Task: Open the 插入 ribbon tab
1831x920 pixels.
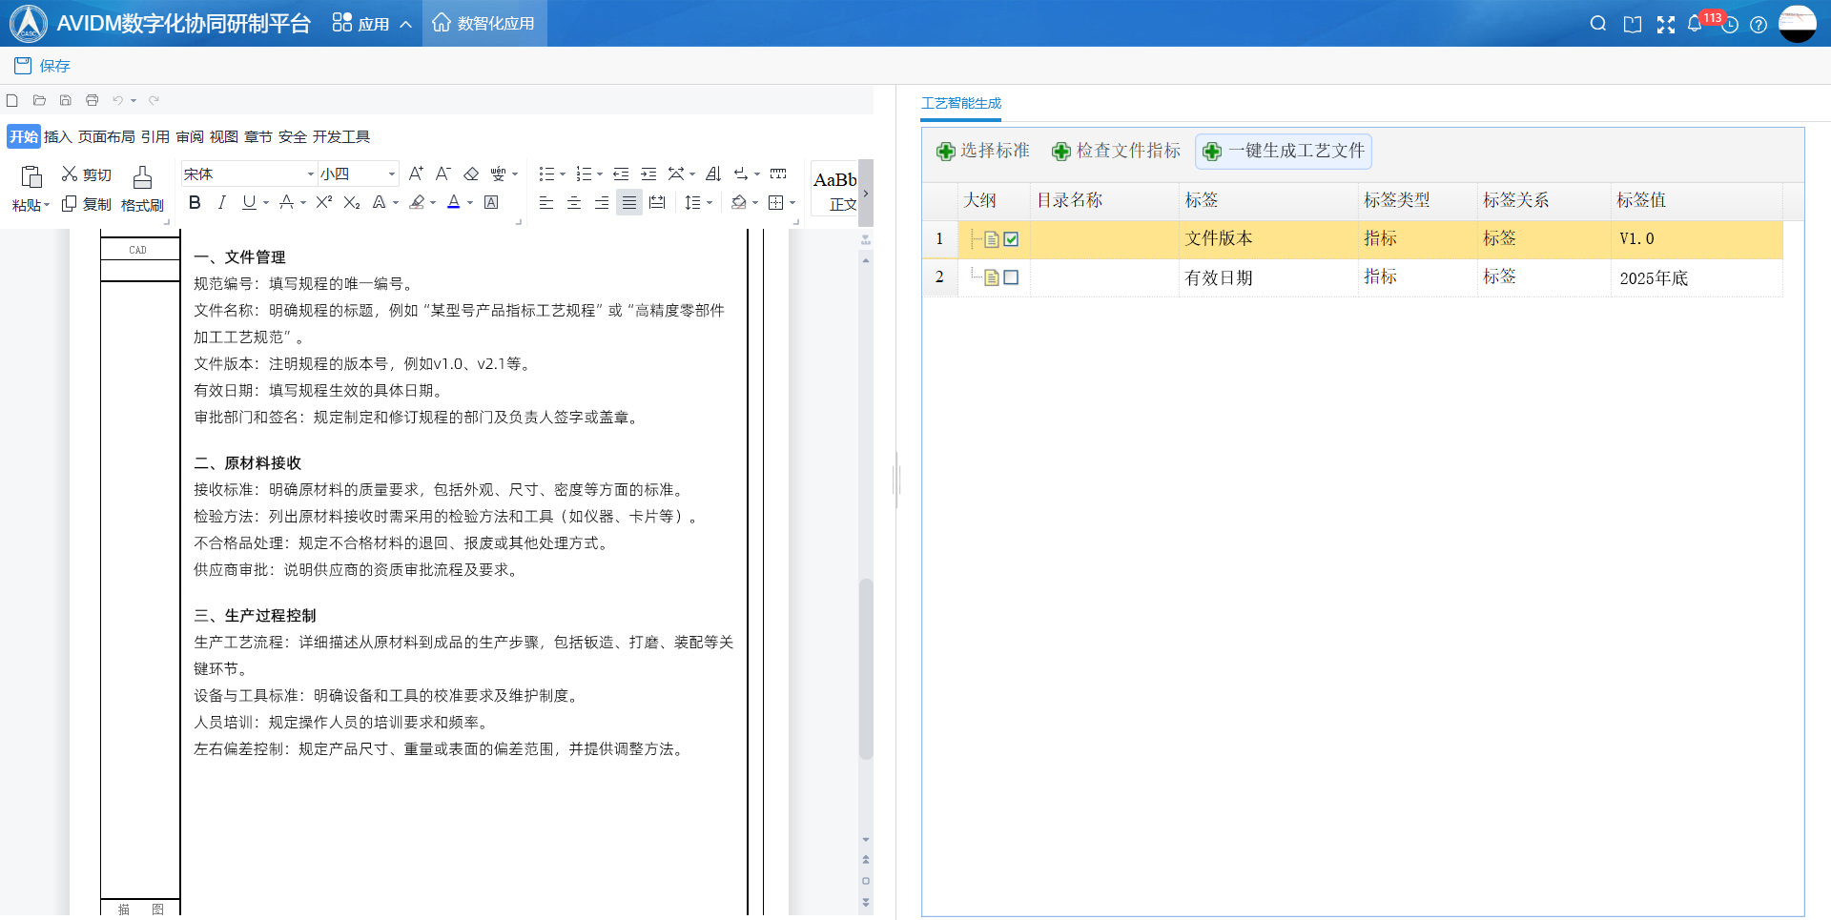Action: pos(57,136)
